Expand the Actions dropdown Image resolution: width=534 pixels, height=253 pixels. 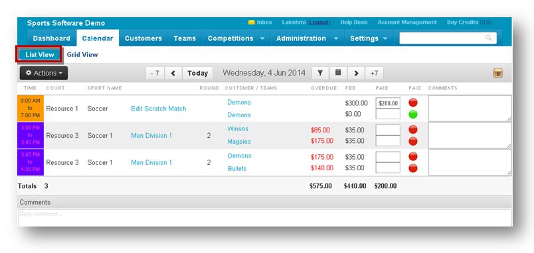[x=44, y=73]
